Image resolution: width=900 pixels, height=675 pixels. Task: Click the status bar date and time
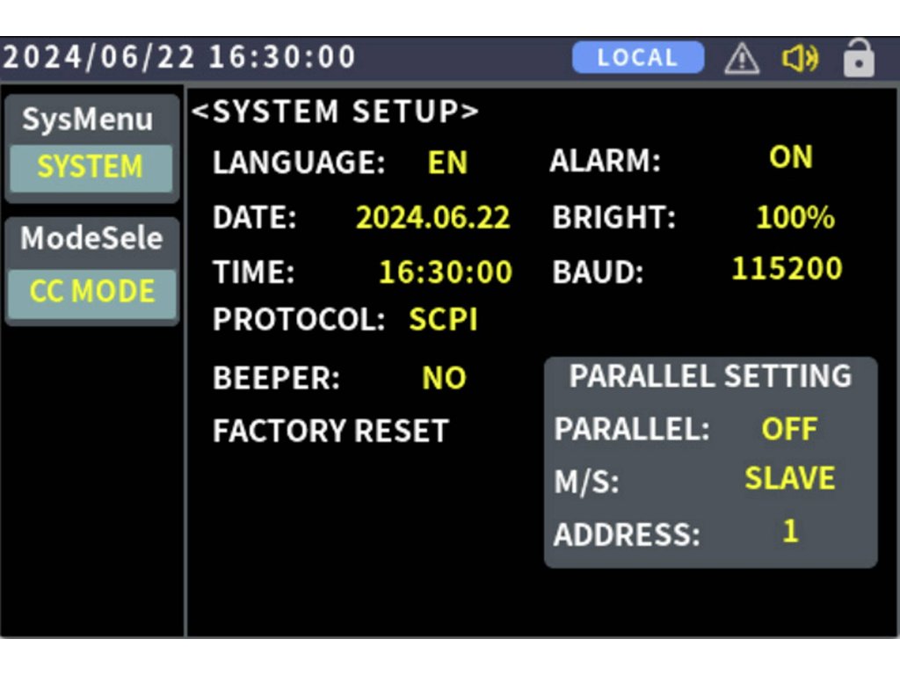(x=178, y=57)
